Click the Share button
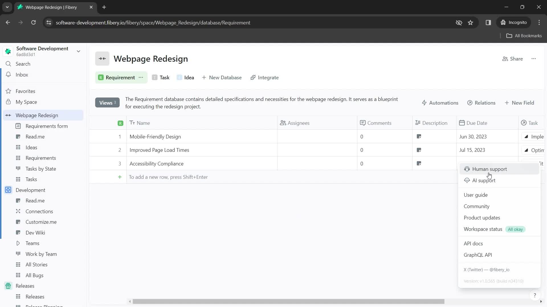 coord(513,59)
